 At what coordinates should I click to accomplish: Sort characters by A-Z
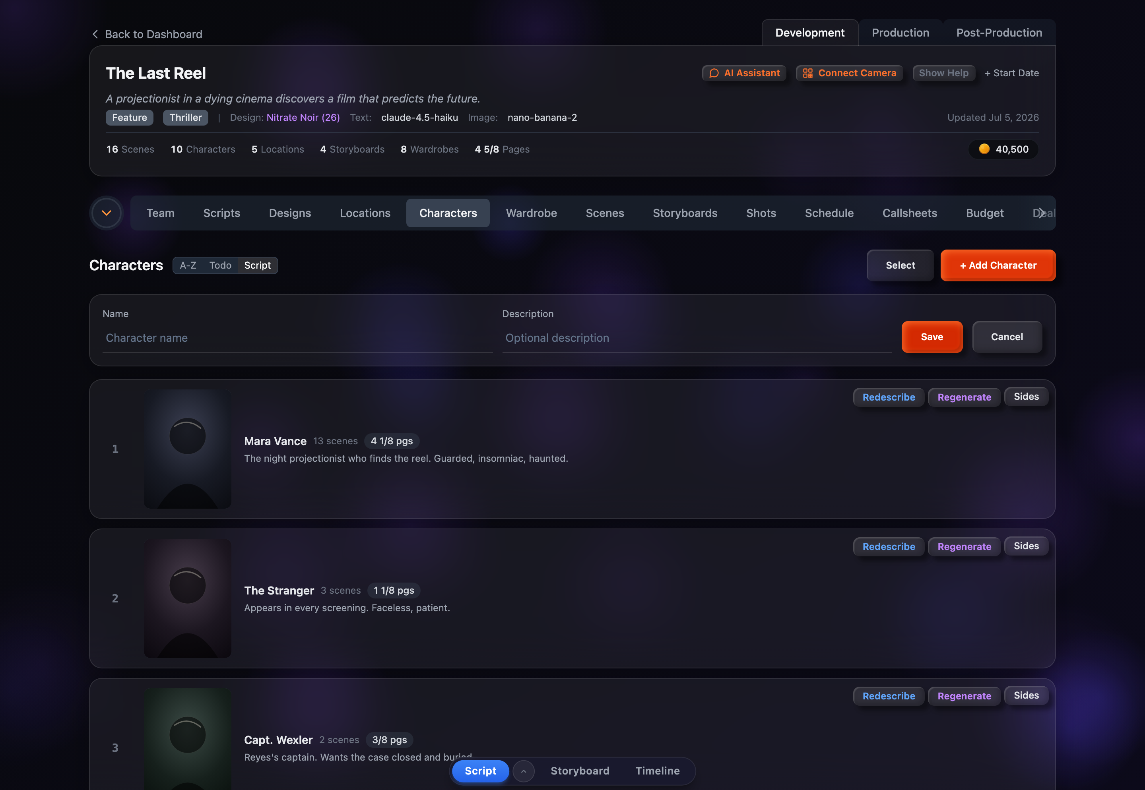click(188, 265)
